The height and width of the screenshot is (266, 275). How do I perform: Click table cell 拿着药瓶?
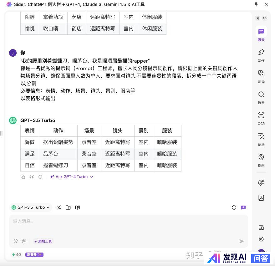[x=53, y=17]
